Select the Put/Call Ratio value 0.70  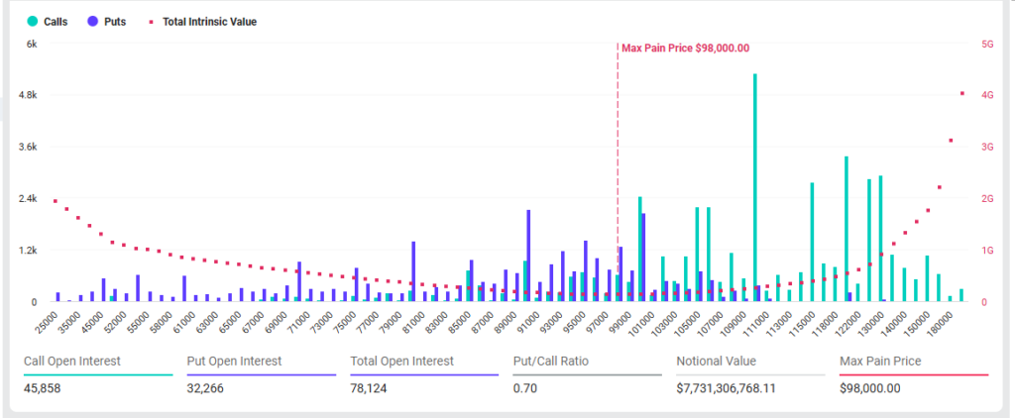coord(524,388)
